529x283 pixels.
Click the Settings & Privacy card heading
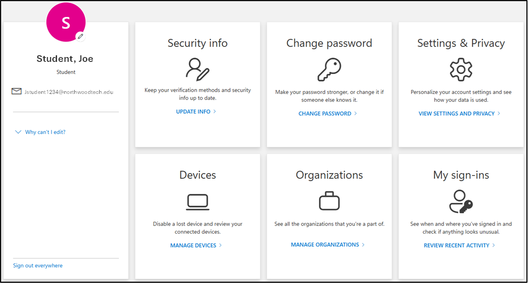tap(461, 43)
